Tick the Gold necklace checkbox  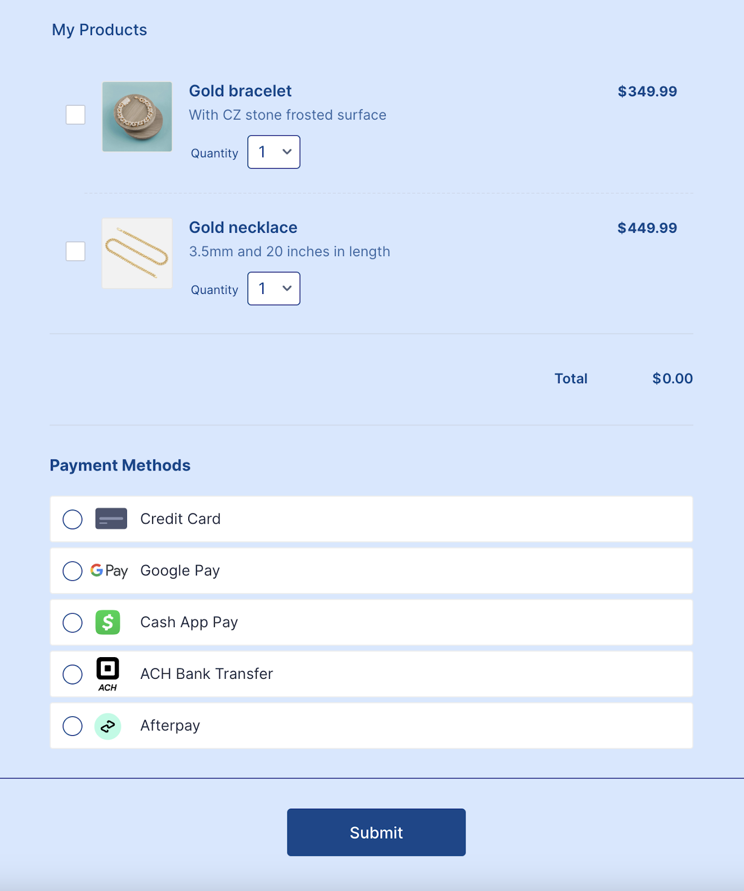tap(76, 251)
